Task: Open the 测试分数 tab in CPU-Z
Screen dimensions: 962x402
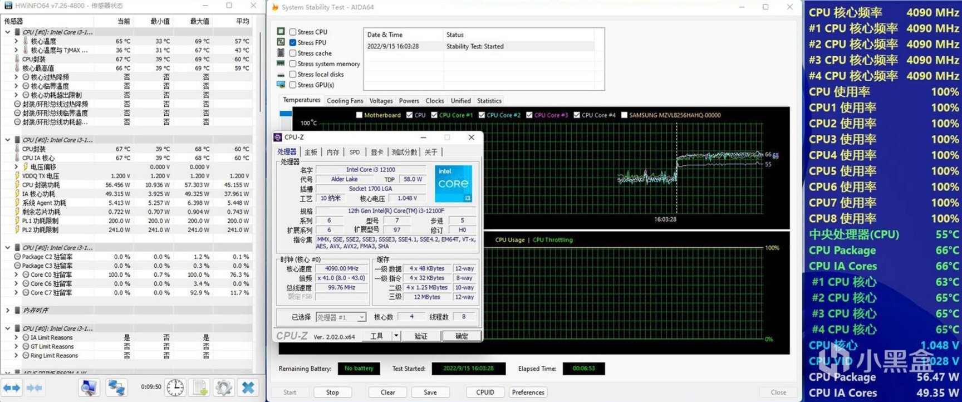Action: (404, 152)
